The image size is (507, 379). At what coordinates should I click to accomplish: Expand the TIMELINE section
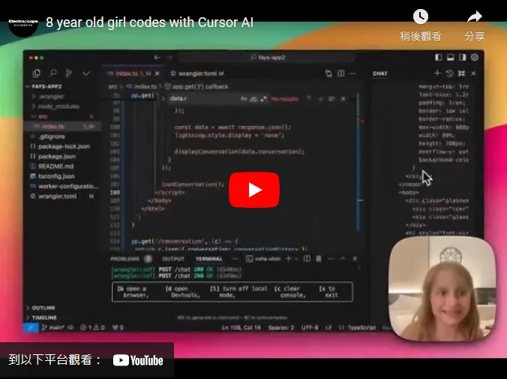41,317
